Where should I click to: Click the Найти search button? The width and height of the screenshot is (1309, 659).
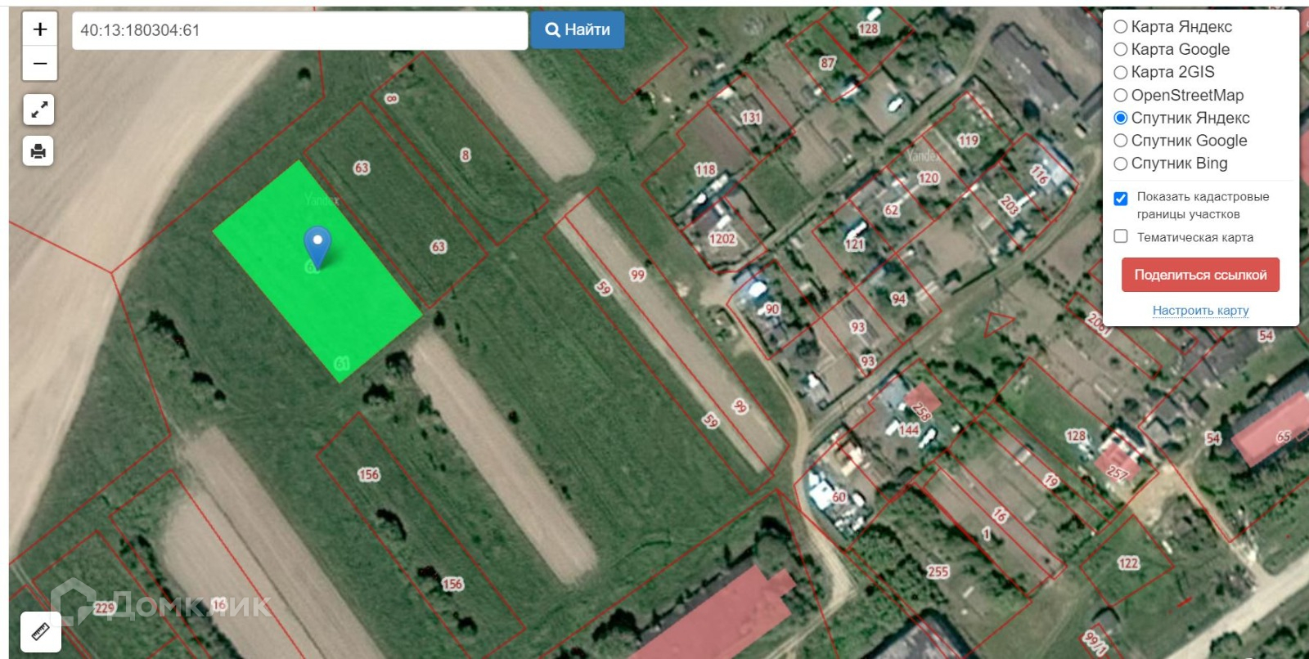coord(578,30)
